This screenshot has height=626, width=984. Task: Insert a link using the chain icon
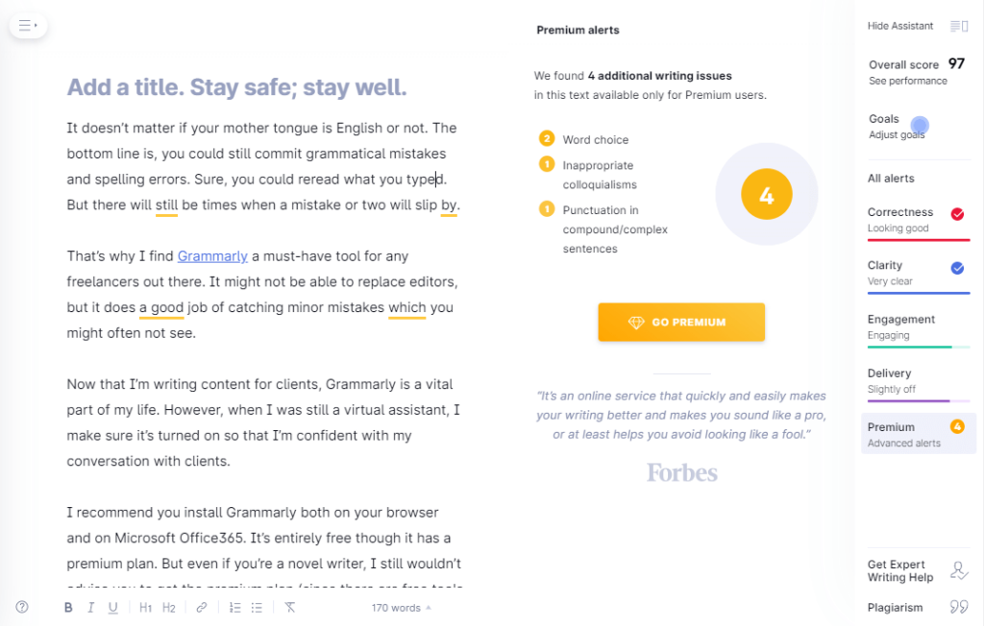(202, 607)
